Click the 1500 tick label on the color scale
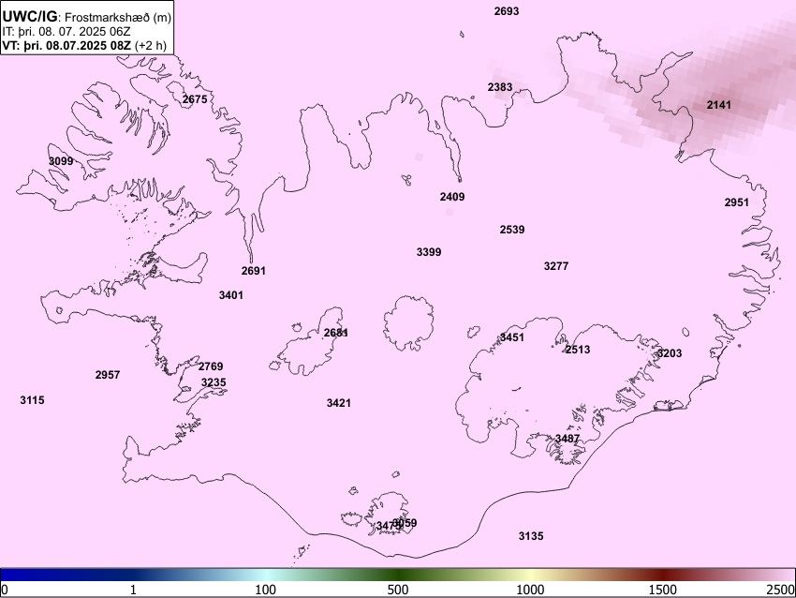Screen dimensions: 796x598 tap(663, 590)
